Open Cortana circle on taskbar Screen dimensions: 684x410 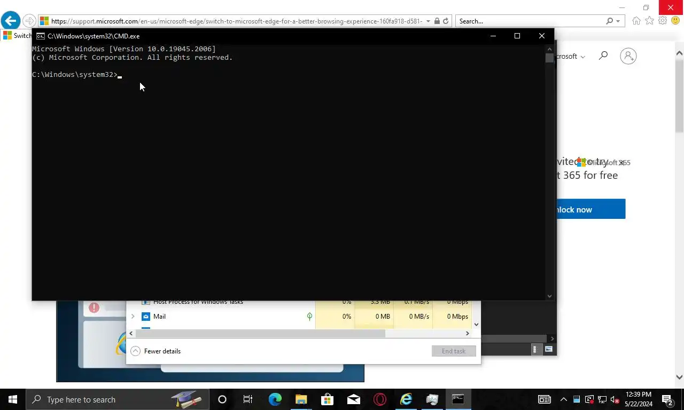tap(222, 399)
